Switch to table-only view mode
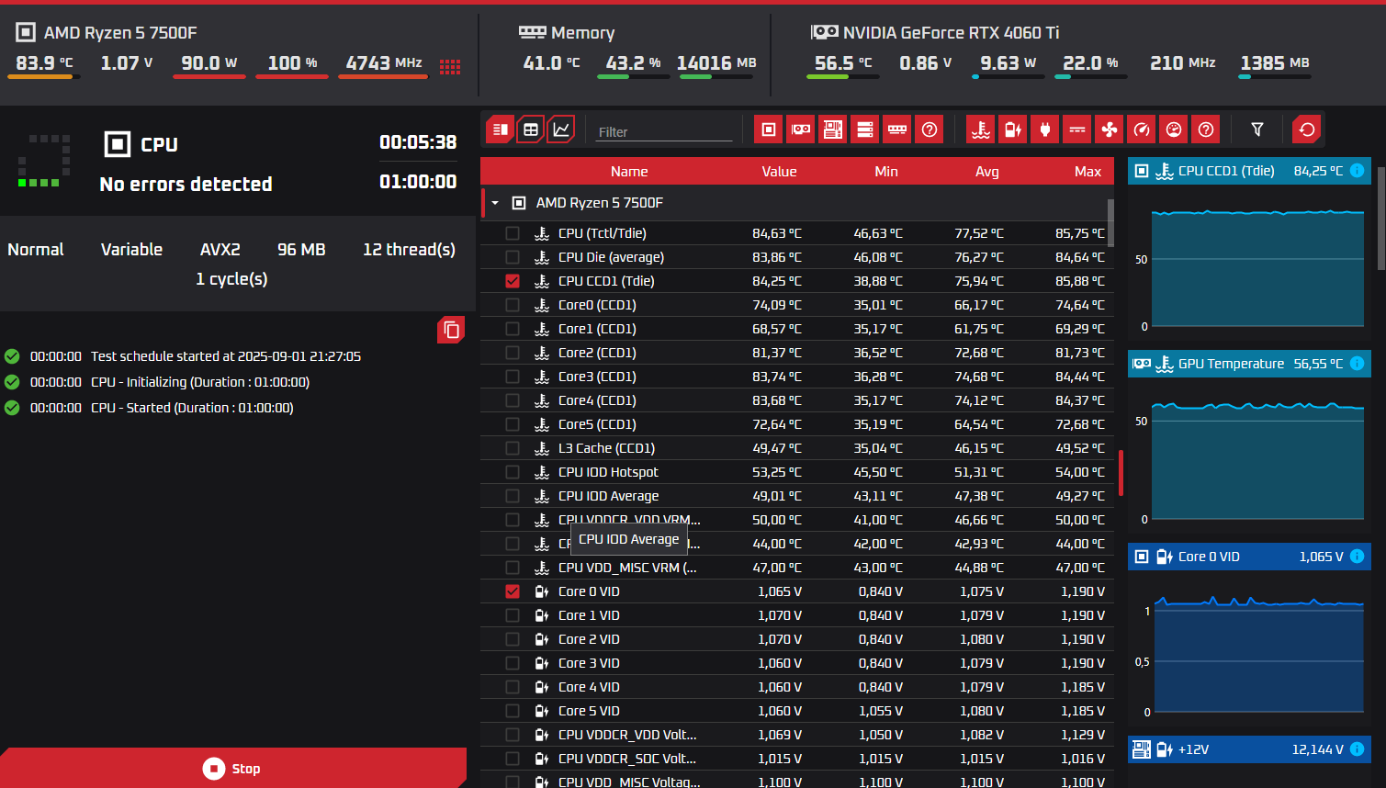The image size is (1386, 788). pyautogui.click(x=531, y=129)
